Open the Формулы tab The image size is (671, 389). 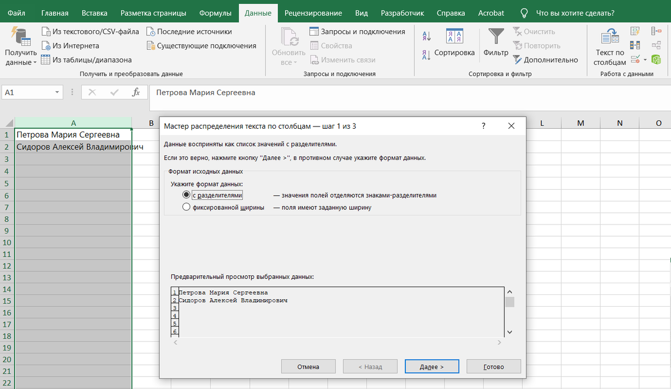coord(215,13)
